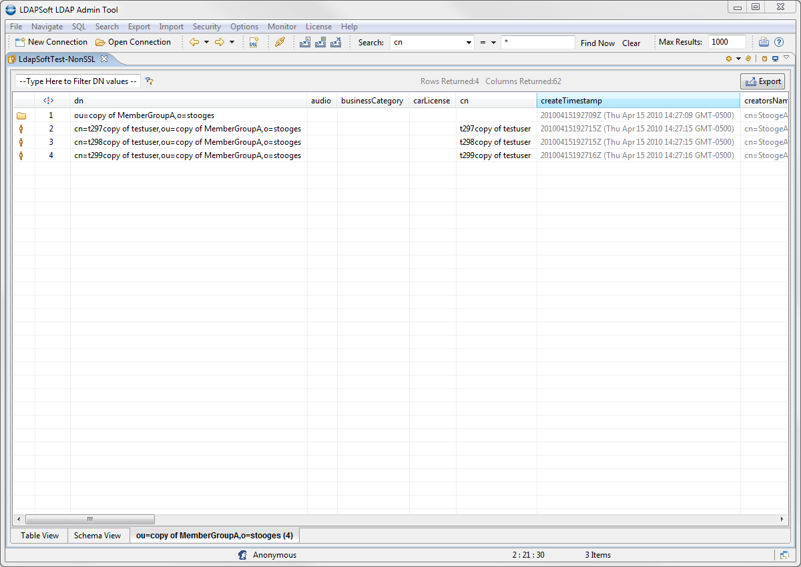
Task: Open help via question mark icon
Action: tap(778, 42)
